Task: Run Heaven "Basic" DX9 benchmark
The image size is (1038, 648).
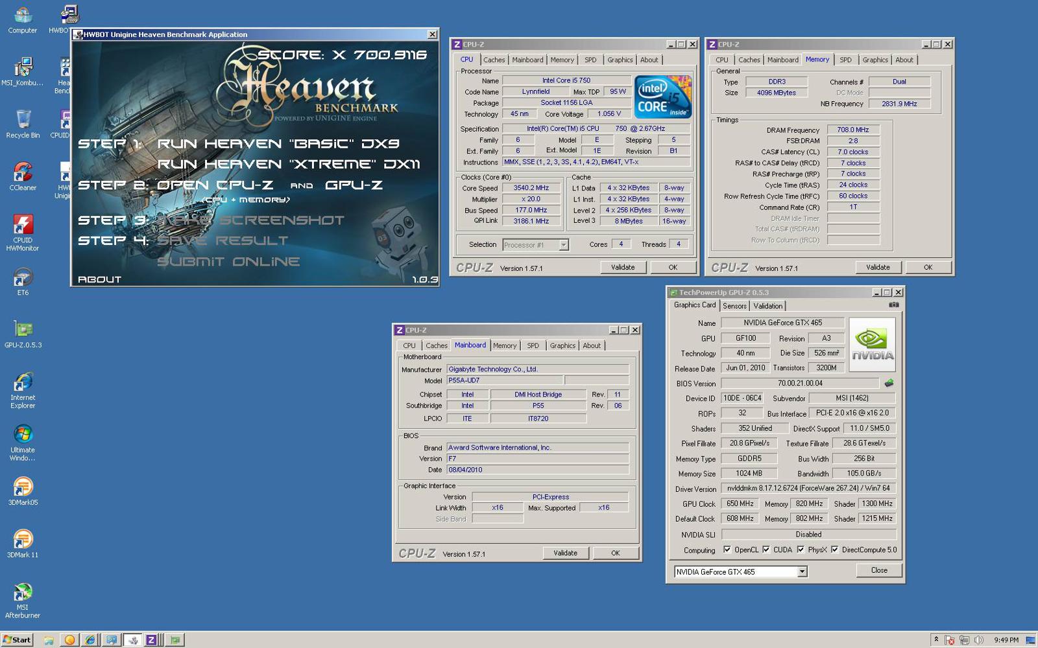Action: coord(278,144)
